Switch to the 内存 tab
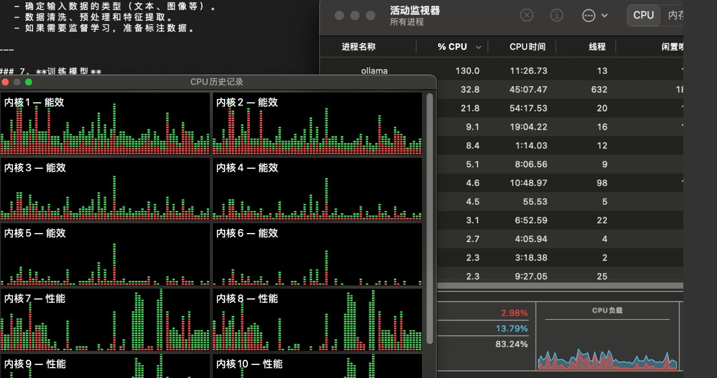The width and height of the screenshot is (717, 378). [x=676, y=15]
